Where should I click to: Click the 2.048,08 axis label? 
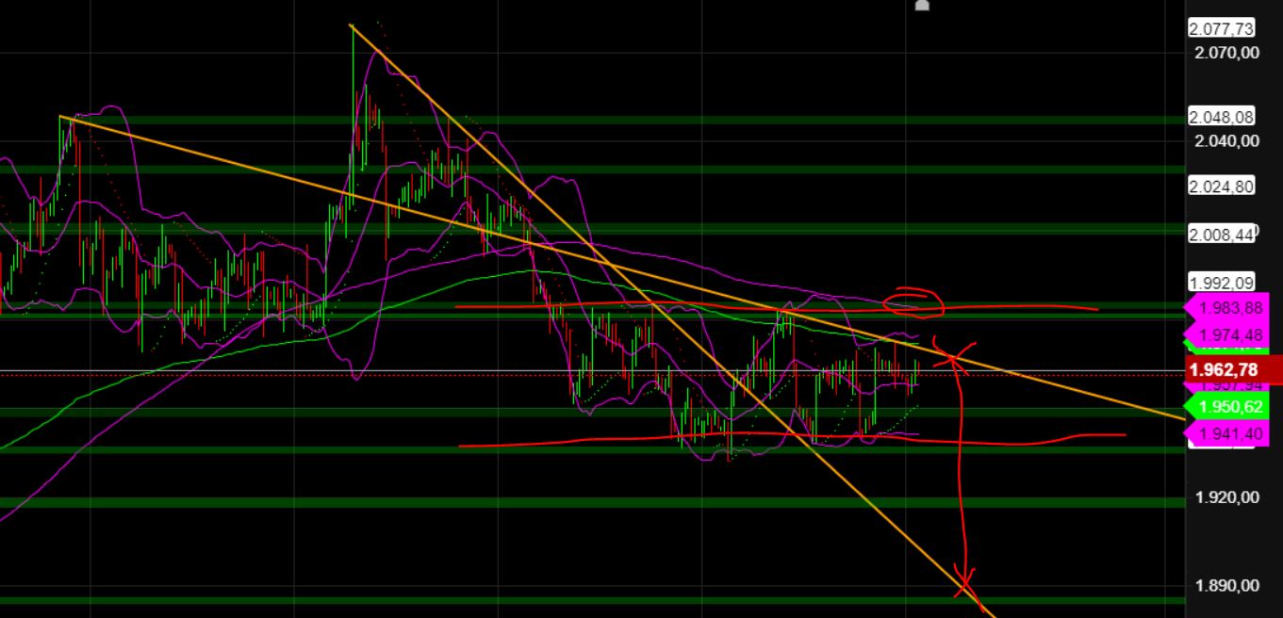point(1220,118)
